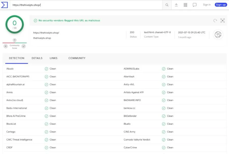Click the BADWARE.INFO clean check icon
The image size is (229, 154).
pyautogui.click(x=164, y=100)
